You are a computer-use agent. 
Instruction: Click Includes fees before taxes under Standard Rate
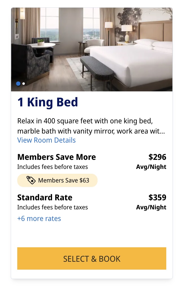point(49,207)
